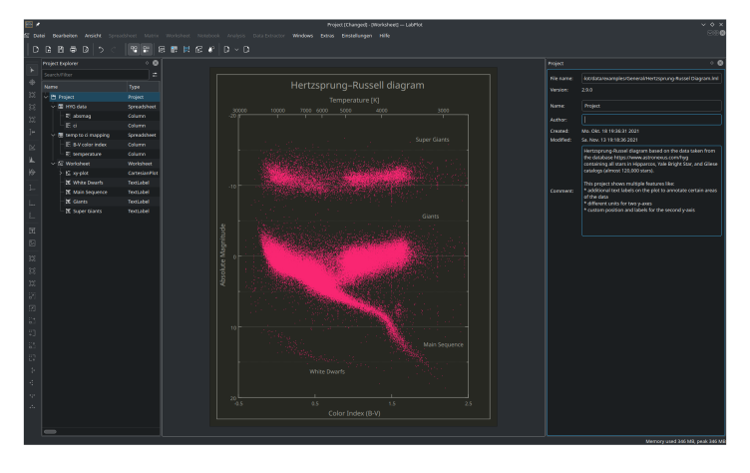
Task: Collapse the HYG data spreadsheet node
Action: pos(55,106)
